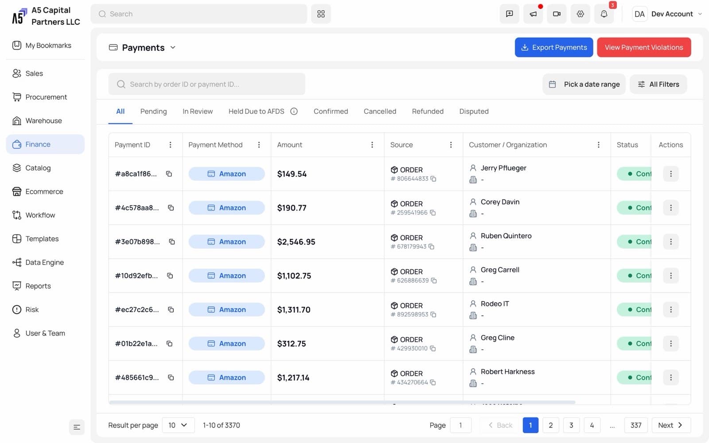Open the Pick a date range picker
The height and width of the screenshot is (443, 709).
584,84
